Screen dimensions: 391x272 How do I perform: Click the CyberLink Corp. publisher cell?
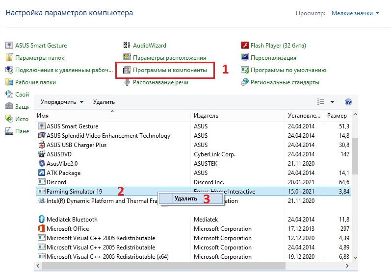tap(214, 154)
